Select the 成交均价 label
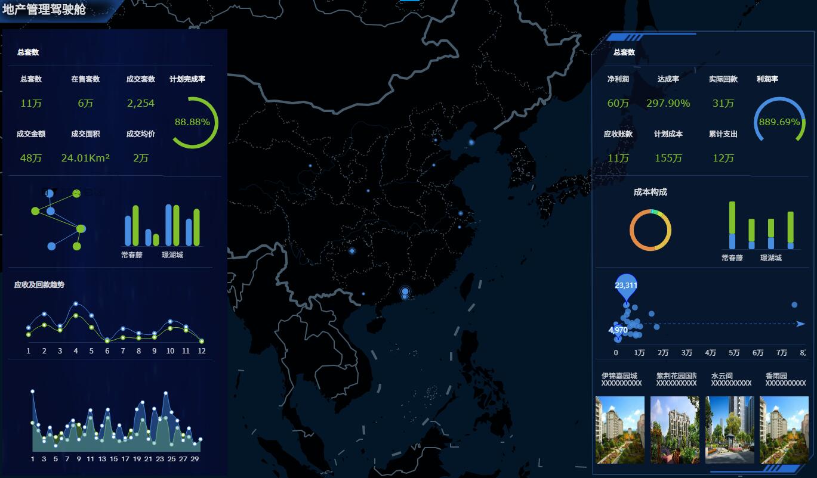The height and width of the screenshot is (478, 817). [x=141, y=134]
